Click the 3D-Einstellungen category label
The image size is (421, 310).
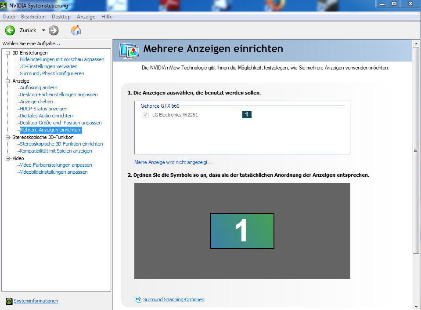click(30, 53)
